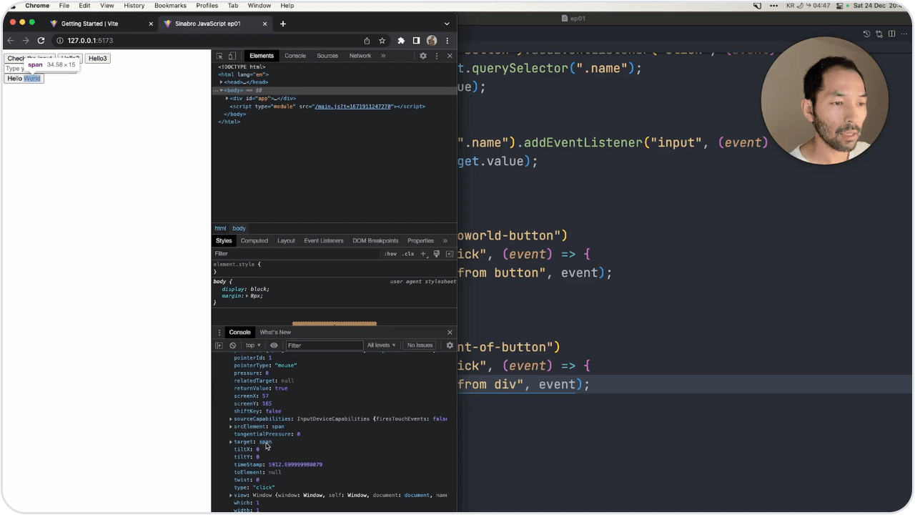Reload the current page
915x515 pixels.
pos(41,41)
